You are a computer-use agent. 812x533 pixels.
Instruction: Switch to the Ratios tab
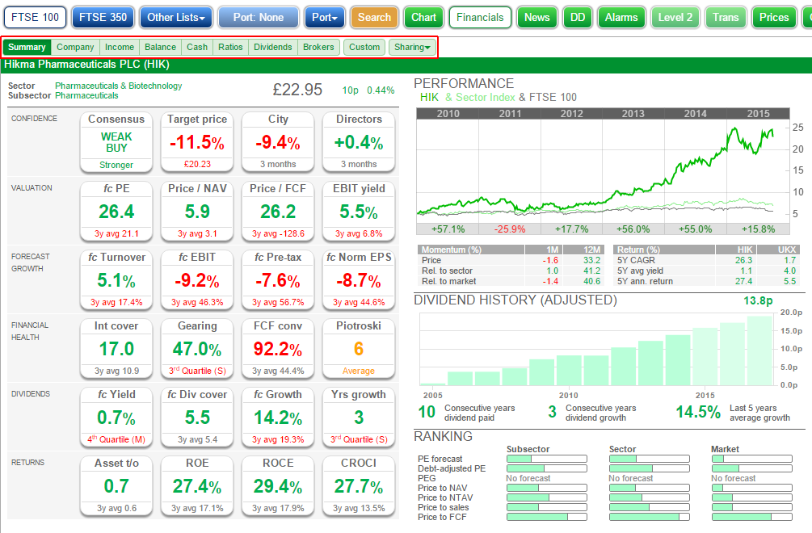230,47
